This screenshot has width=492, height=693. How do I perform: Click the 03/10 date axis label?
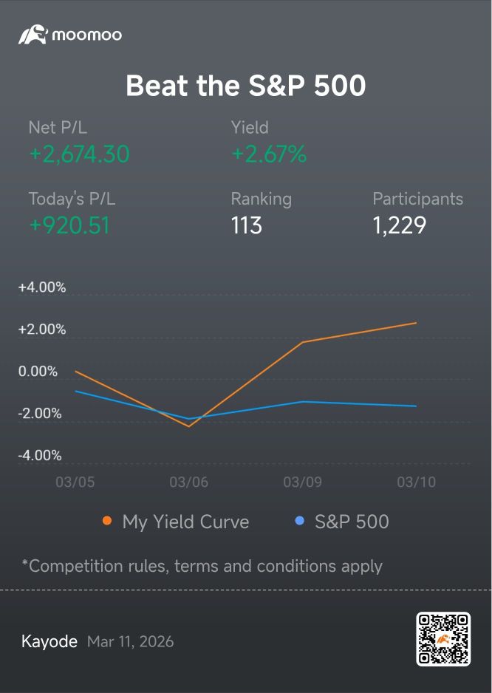click(x=417, y=482)
